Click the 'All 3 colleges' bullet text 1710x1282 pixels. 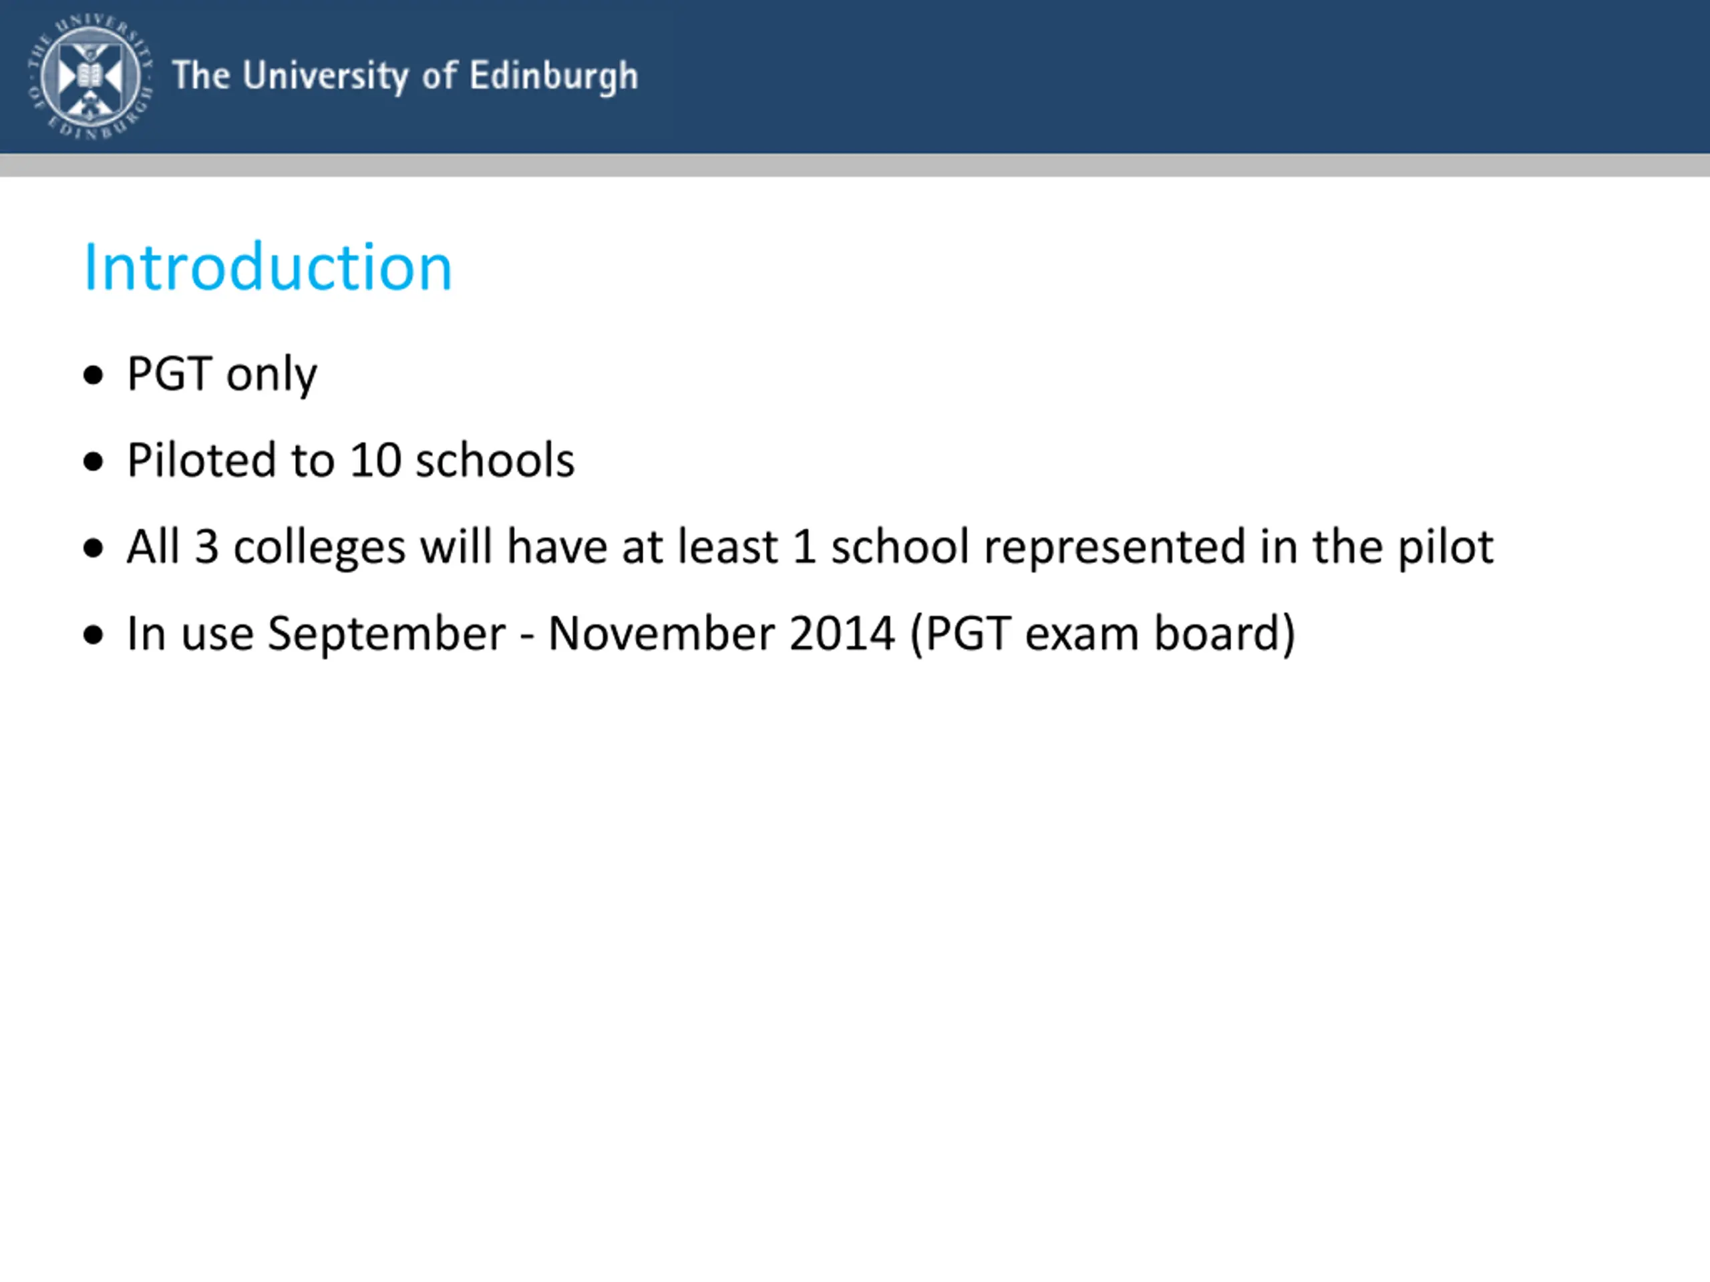click(810, 548)
